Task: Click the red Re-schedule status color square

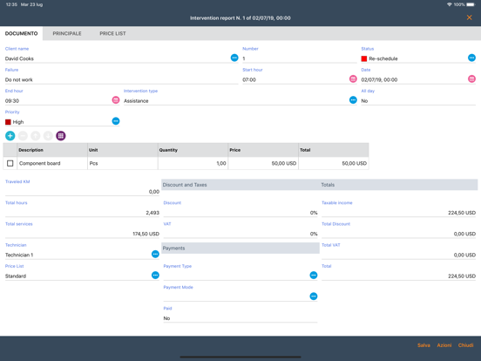Action: (x=364, y=58)
